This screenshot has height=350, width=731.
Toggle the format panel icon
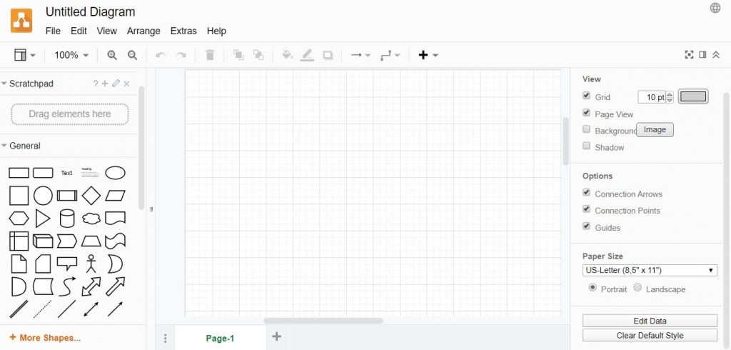tap(702, 55)
